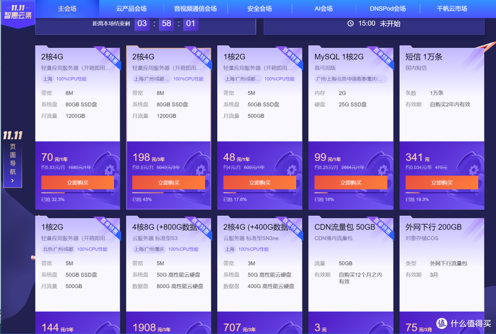The height and width of the screenshot is (334, 496).
Task: Open the 外网下行 200GB card title
Action: [434, 227]
